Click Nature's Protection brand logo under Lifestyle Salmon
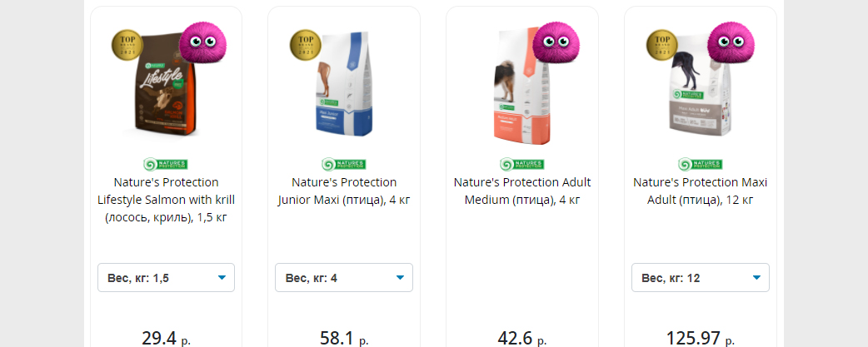868x347 pixels. click(x=166, y=164)
